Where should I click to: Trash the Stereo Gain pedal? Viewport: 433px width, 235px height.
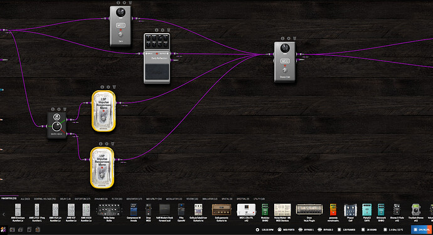[x=295, y=38]
